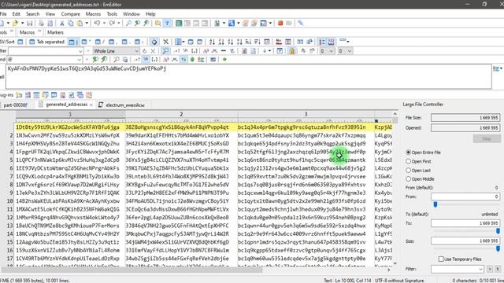
Task: Click the Stop button in Large File Controller
Action: pos(487,138)
